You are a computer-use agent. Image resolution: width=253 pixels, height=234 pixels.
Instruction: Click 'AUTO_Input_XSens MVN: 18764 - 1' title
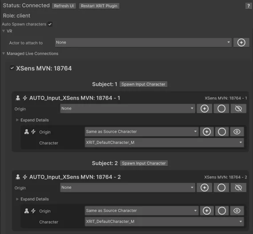pyautogui.click(x=75, y=98)
